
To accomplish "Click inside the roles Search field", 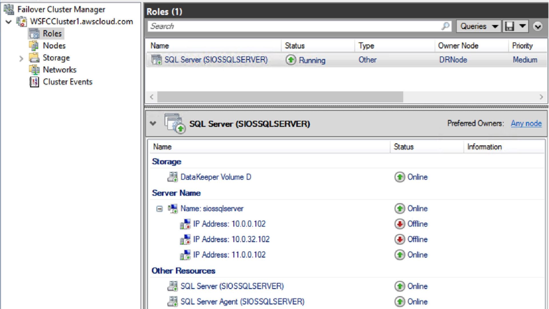I will 295,26.
